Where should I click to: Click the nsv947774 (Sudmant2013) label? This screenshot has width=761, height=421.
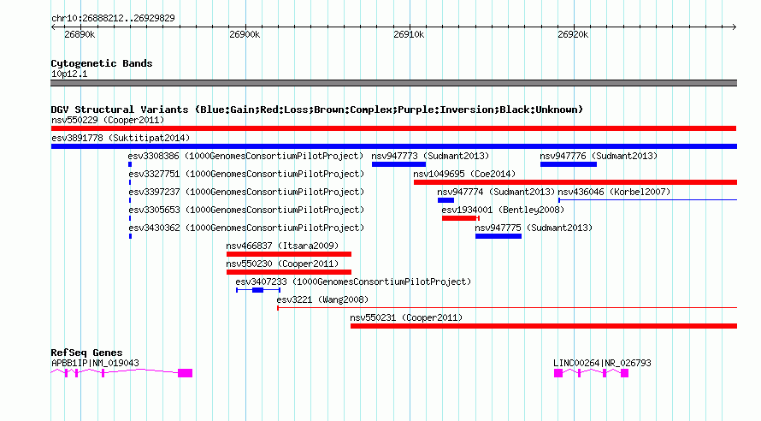496,192
